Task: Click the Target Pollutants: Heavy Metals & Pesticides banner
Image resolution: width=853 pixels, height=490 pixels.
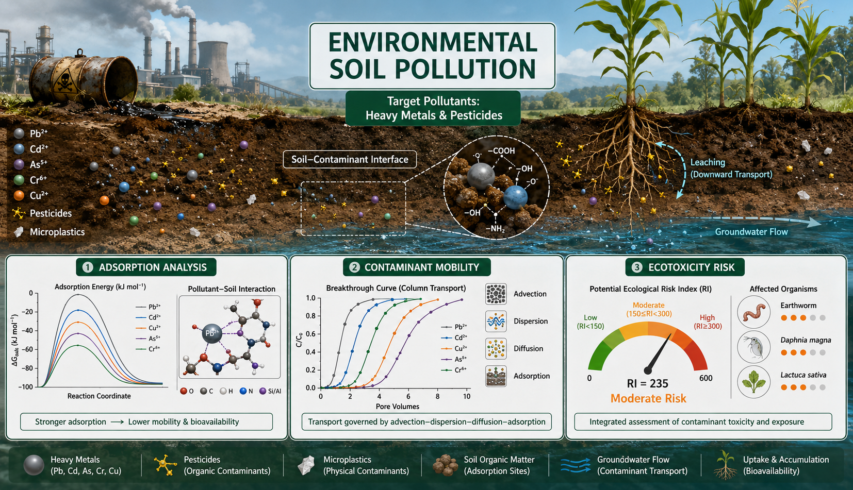Action: [x=433, y=108]
